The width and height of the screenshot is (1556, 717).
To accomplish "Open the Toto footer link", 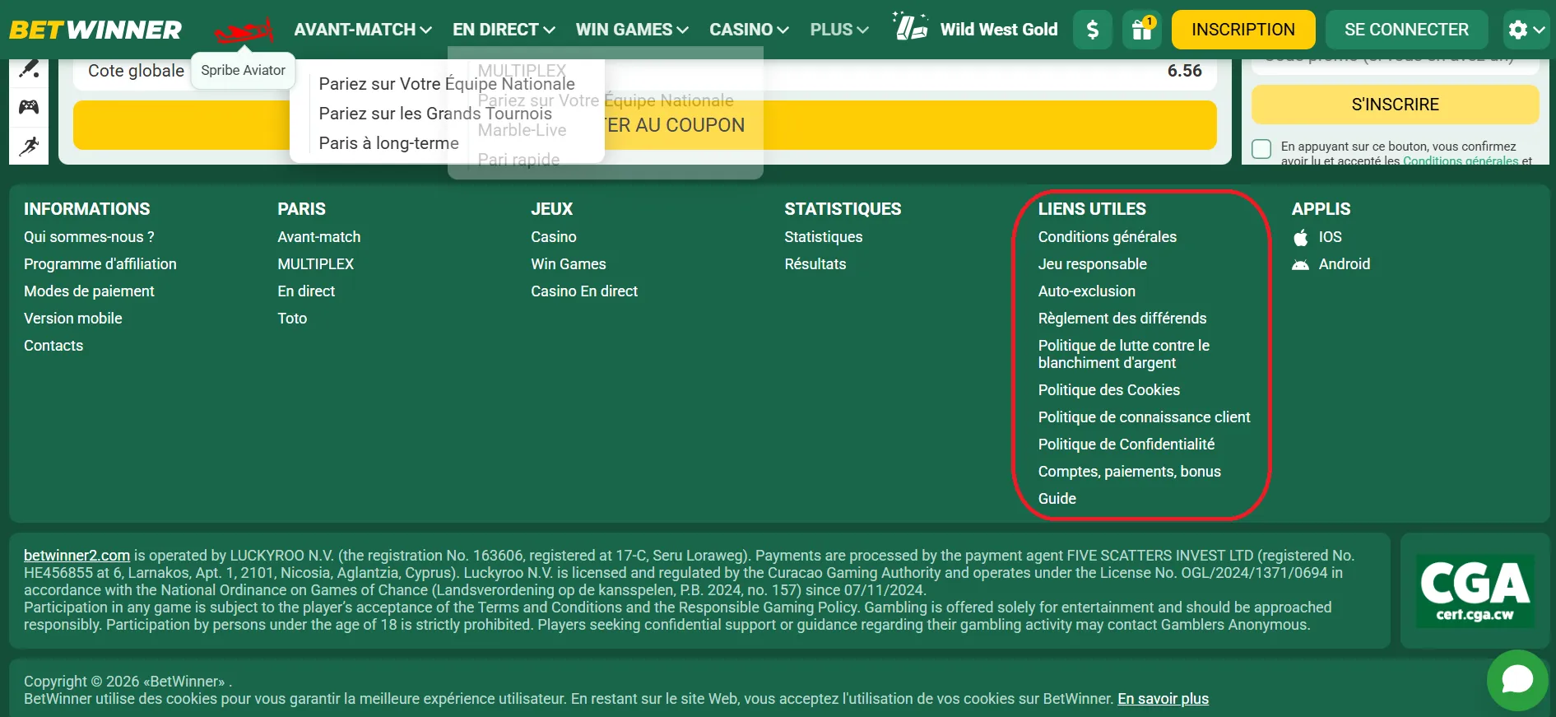I will [292, 319].
